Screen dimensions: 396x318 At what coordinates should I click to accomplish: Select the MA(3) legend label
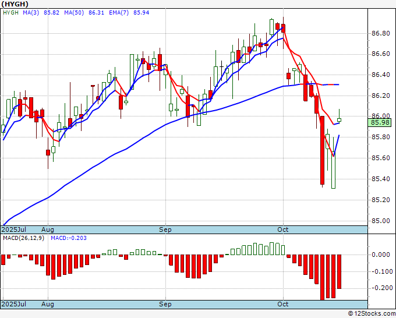(31, 13)
